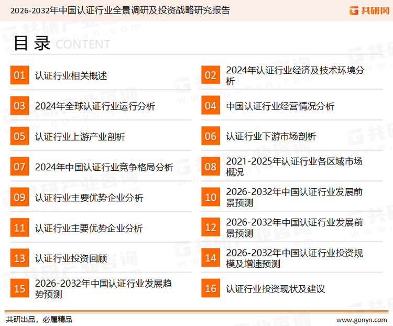Click the 共研网 logo in the header
393x326 pixels.
[369, 10]
